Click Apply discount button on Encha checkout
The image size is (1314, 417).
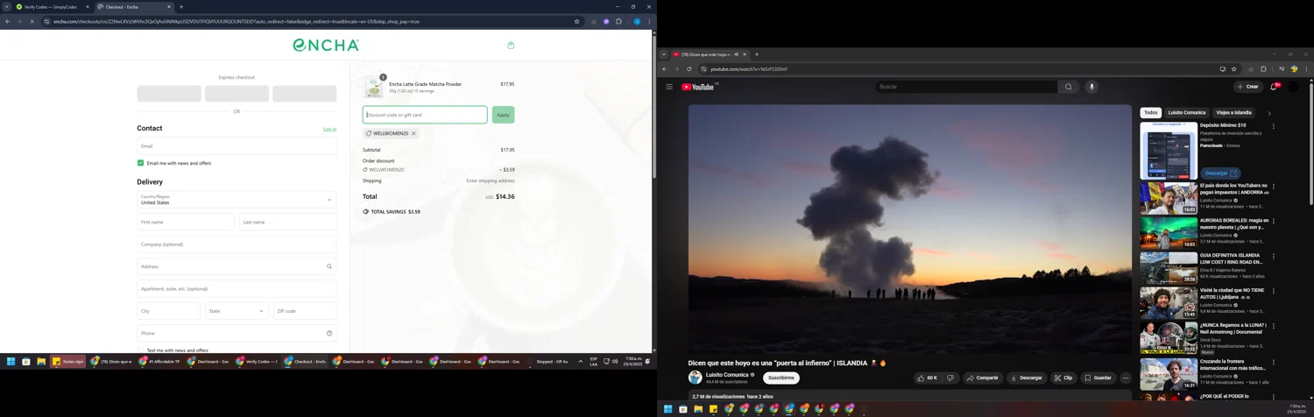click(503, 115)
